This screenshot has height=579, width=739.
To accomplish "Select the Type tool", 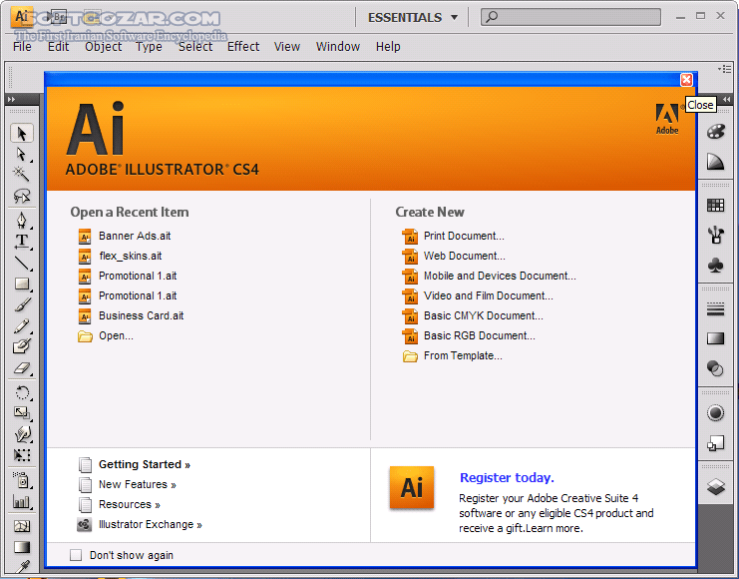I will 22,242.
